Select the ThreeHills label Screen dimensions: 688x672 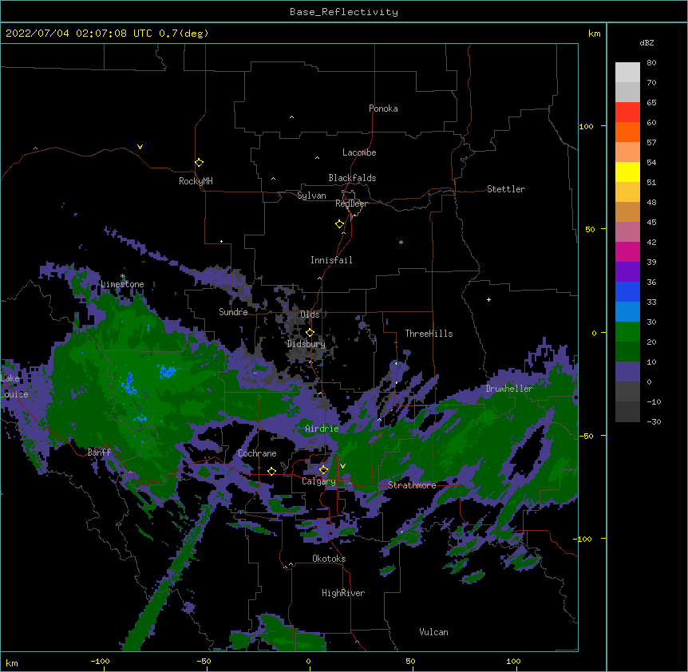(x=429, y=334)
